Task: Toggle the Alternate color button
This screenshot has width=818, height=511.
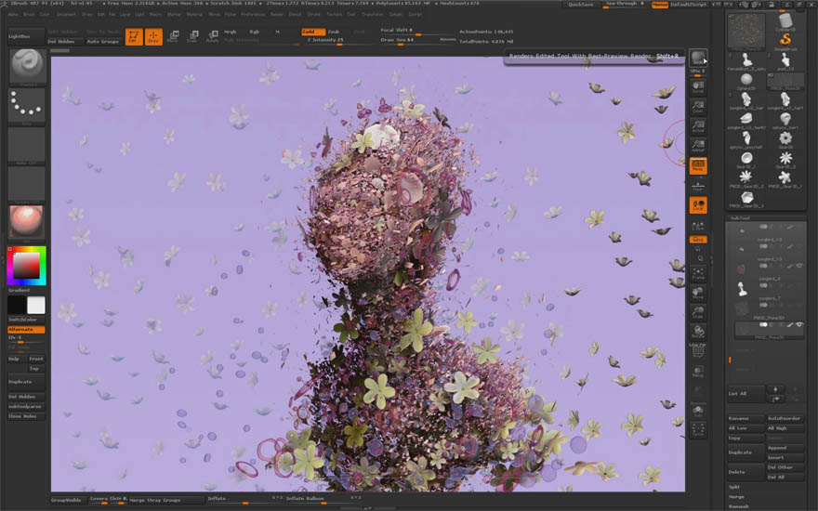Action: point(26,330)
